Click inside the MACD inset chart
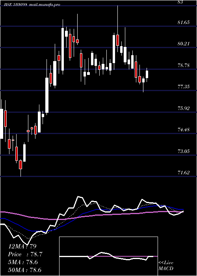Image resolution: width=197 pixels, height=276 pixels. coord(108,256)
